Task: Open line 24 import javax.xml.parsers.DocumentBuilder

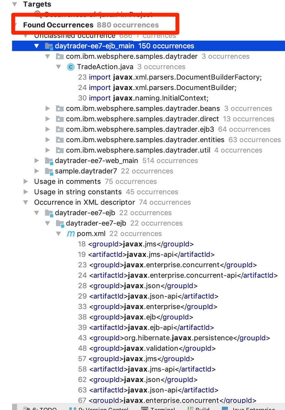Action: coord(157,88)
